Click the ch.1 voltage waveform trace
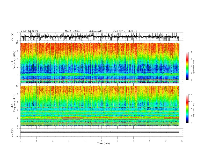 100,37
